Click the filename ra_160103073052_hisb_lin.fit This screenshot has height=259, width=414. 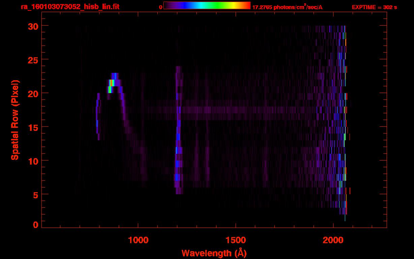click(69, 7)
